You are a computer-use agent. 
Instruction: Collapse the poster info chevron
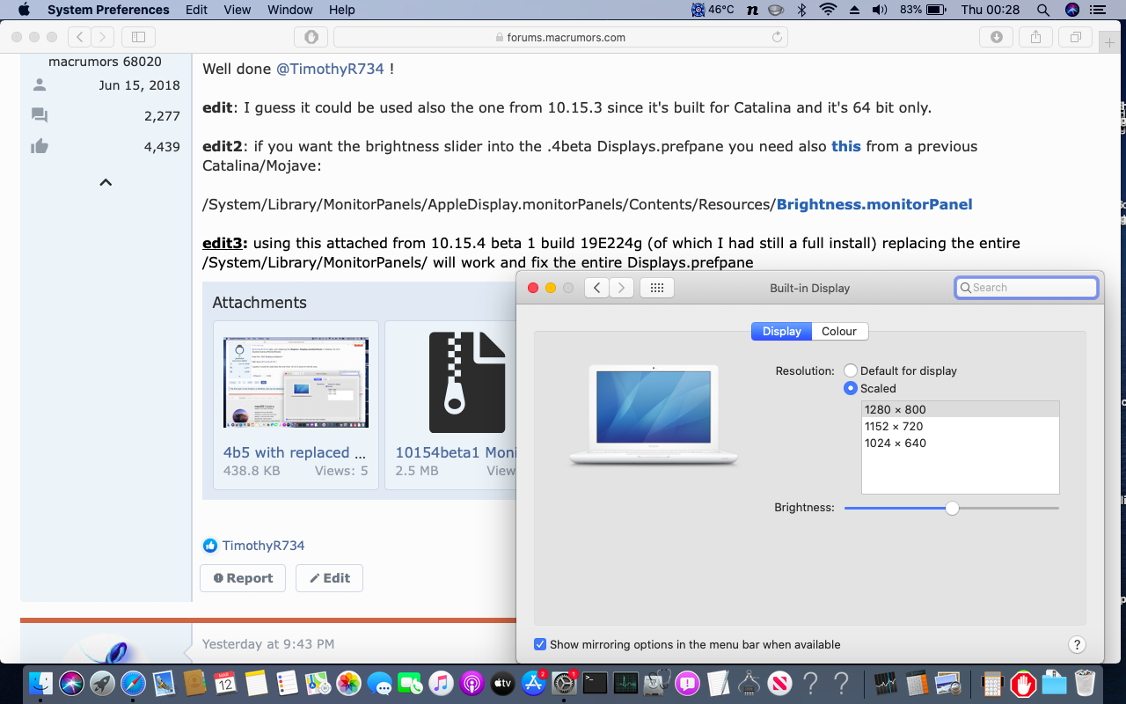click(106, 182)
